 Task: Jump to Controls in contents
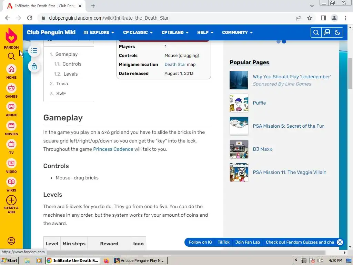pos(72,64)
